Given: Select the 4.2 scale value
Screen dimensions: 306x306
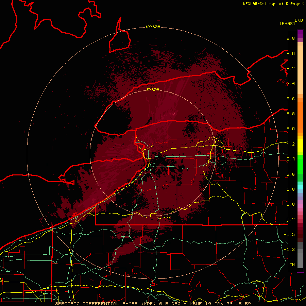Looking at the screenshot, I should 291,144.
